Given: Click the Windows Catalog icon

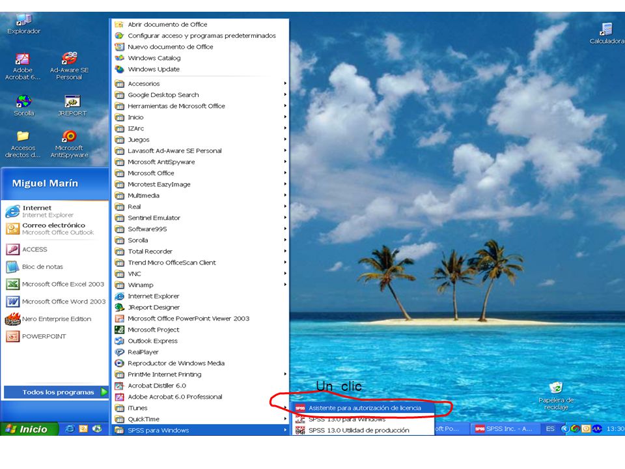Looking at the screenshot, I should [x=119, y=58].
